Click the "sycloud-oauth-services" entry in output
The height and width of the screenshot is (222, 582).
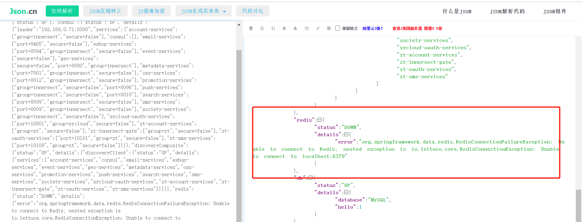(x=433, y=48)
